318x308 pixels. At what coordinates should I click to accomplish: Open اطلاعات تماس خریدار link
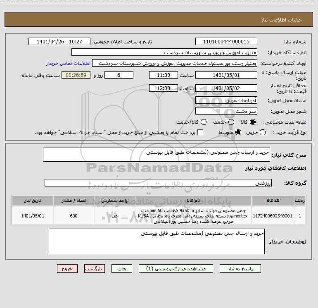point(68,63)
